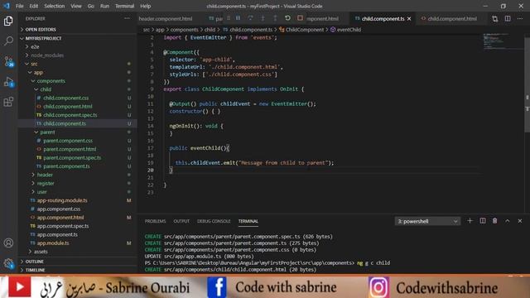Open child.component.spec.ts file

click(x=70, y=115)
